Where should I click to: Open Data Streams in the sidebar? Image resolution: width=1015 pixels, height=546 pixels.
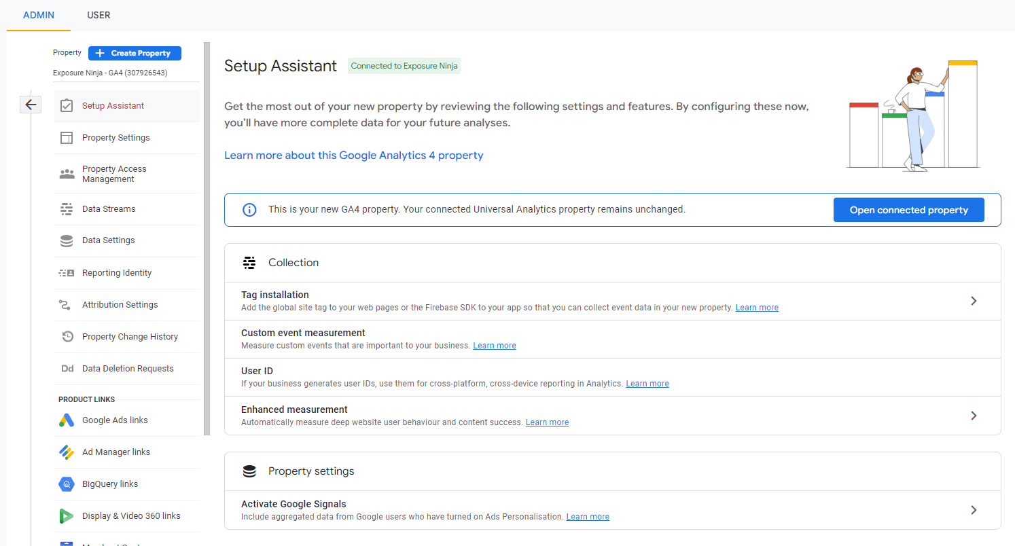127,209
